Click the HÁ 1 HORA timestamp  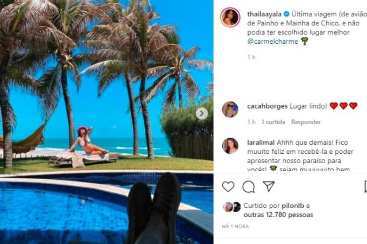point(235,227)
